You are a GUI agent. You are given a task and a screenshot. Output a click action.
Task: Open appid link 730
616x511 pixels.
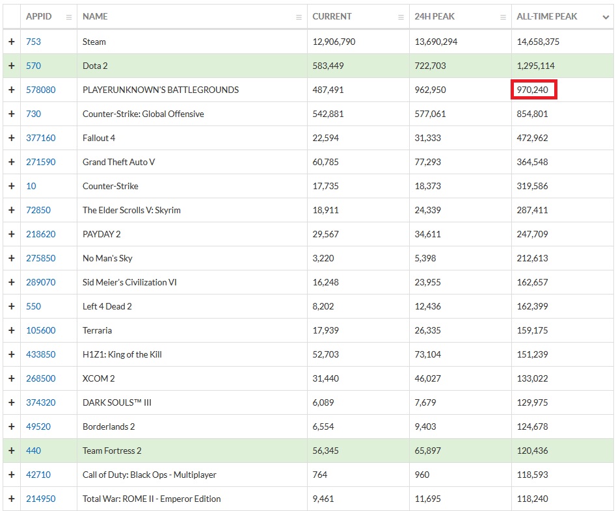point(33,114)
